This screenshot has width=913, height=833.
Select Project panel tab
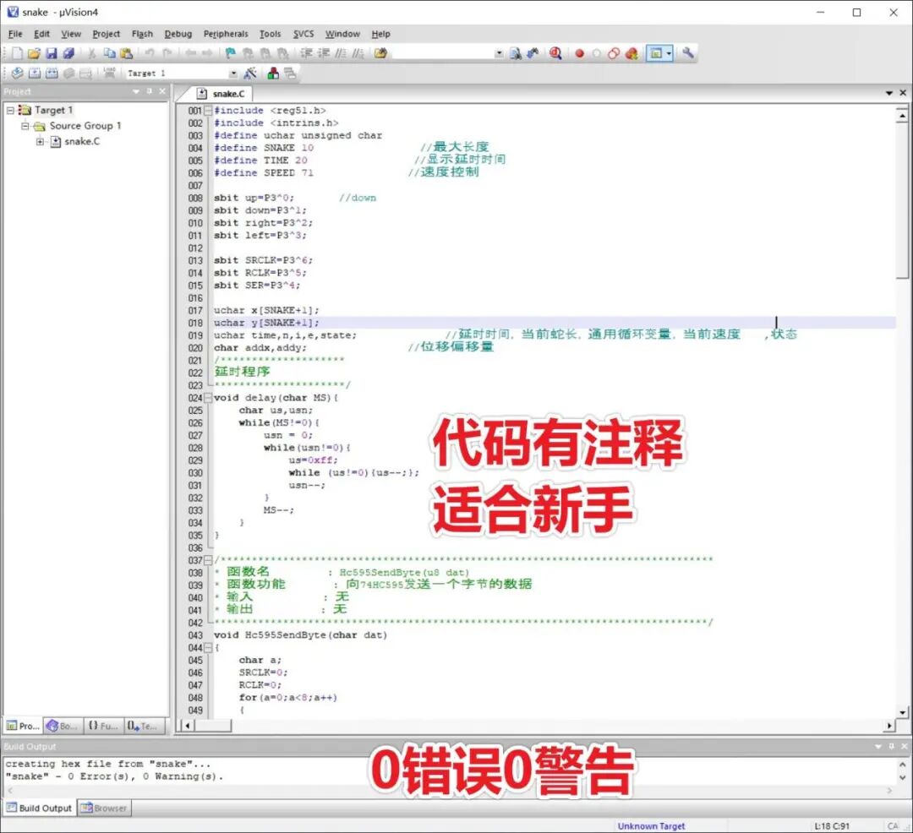(x=23, y=726)
